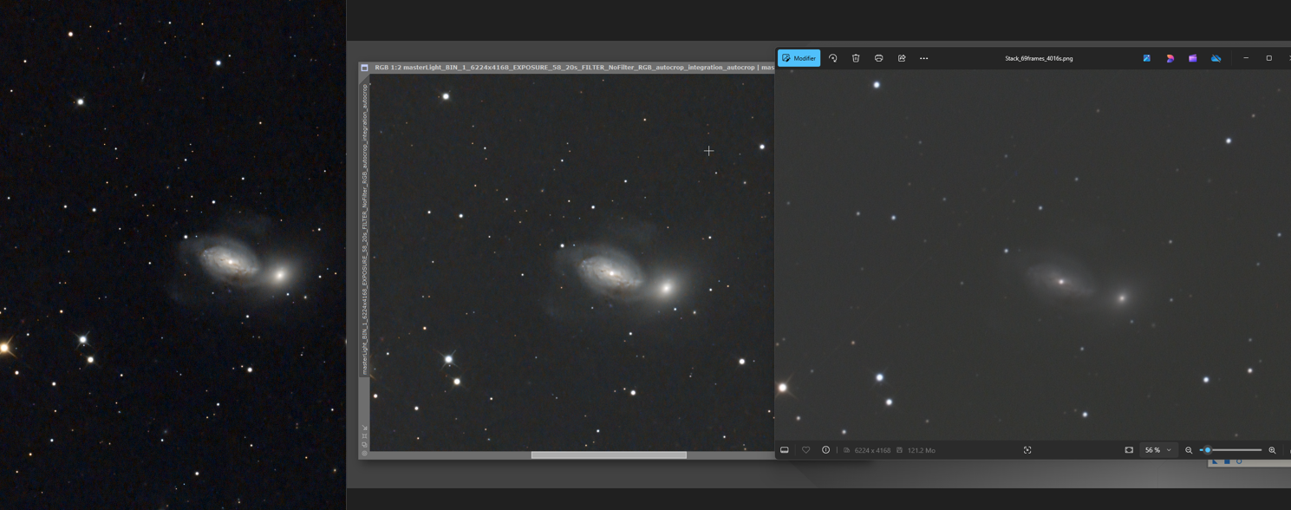This screenshot has width=1291, height=510.
Task: Select the vertical masterLight view tab in PixInsight
Action: 364,229
